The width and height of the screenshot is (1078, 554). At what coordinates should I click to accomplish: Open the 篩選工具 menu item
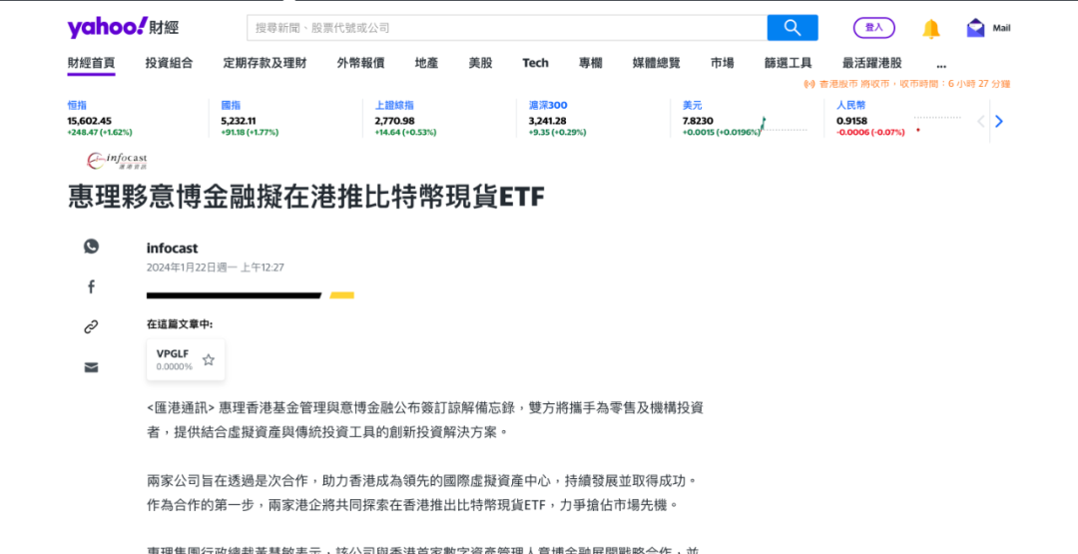coord(788,63)
